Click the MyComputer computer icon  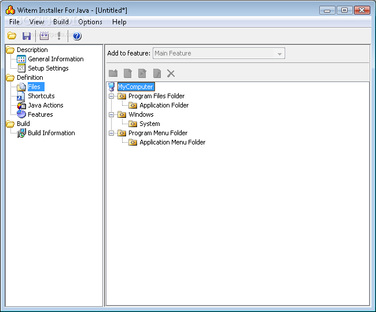(112, 87)
